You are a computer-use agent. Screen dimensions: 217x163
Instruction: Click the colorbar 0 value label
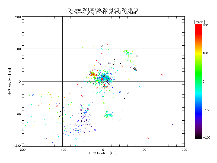point(203,81)
